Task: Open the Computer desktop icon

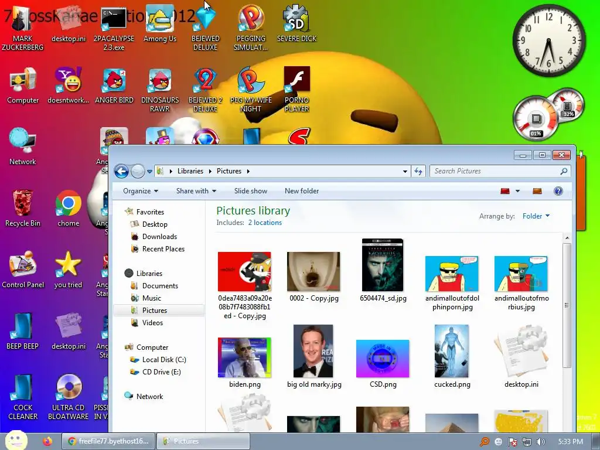Action: pos(23,86)
